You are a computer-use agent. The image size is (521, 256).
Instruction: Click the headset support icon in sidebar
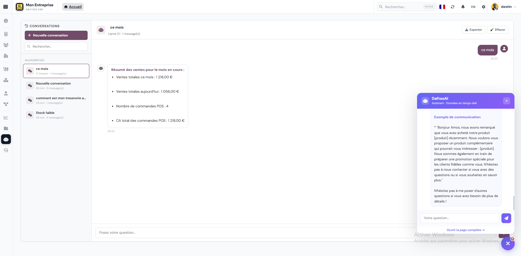pyautogui.click(x=6, y=150)
